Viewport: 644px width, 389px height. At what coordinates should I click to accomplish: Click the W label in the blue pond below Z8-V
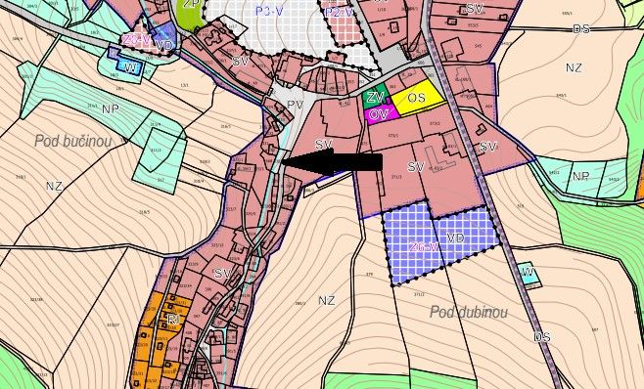(x=130, y=68)
